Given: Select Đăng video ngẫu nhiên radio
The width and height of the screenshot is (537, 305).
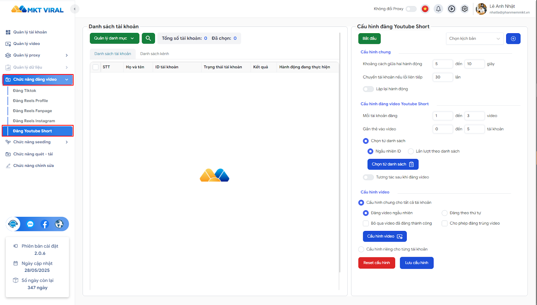Looking at the screenshot, I should (x=366, y=213).
